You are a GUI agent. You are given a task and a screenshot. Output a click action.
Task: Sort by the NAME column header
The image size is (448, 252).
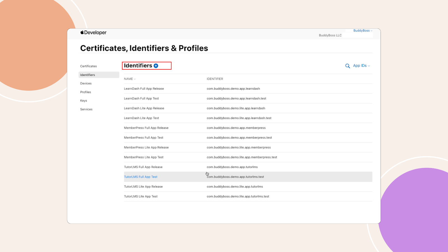[130, 79]
